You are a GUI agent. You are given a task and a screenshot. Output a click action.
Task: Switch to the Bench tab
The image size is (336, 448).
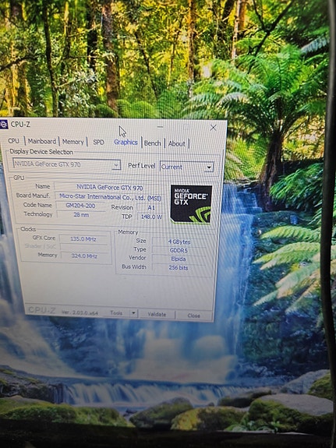pyautogui.click(x=153, y=143)
